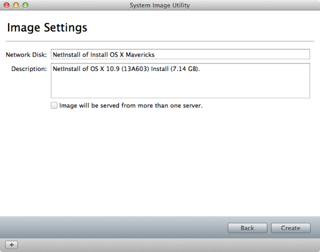
Task: Minimize window with the yellow button
Action: click(16, 5)
